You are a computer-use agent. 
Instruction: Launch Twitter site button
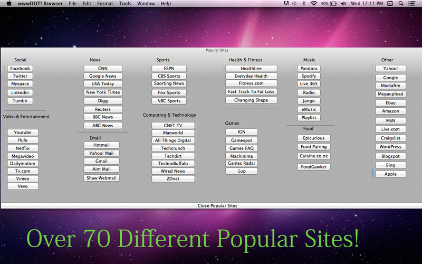click(20, 76)
